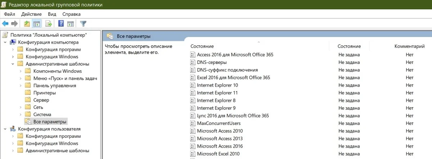Expand the Панель управления node arrow
The width and height of the screenshot is (432, 159).
point(21,85)
